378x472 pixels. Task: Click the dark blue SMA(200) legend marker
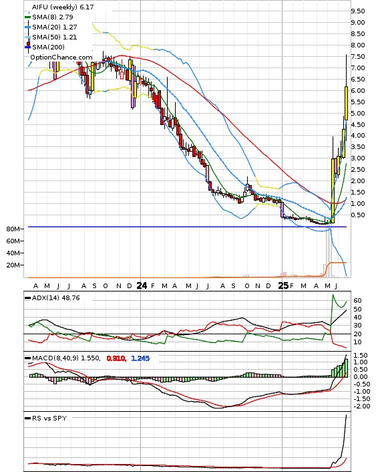coord(27,47)
